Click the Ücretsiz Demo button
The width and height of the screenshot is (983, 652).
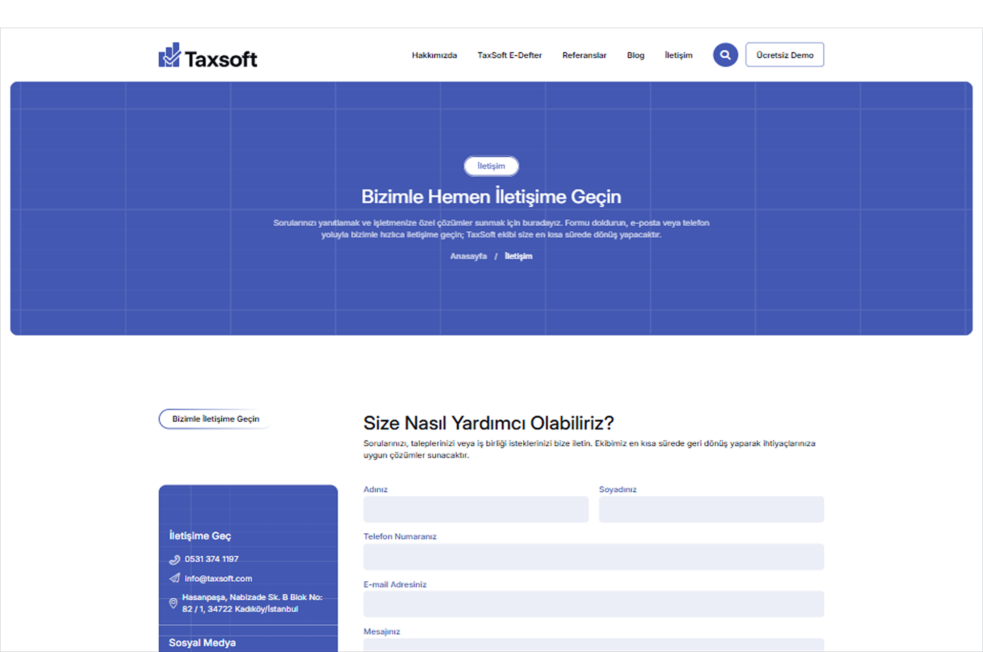pyautogui.click(x=784, y=55)
